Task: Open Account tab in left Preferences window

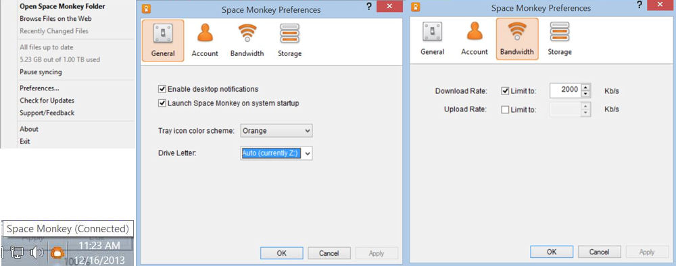Action: tap(205, 41)
